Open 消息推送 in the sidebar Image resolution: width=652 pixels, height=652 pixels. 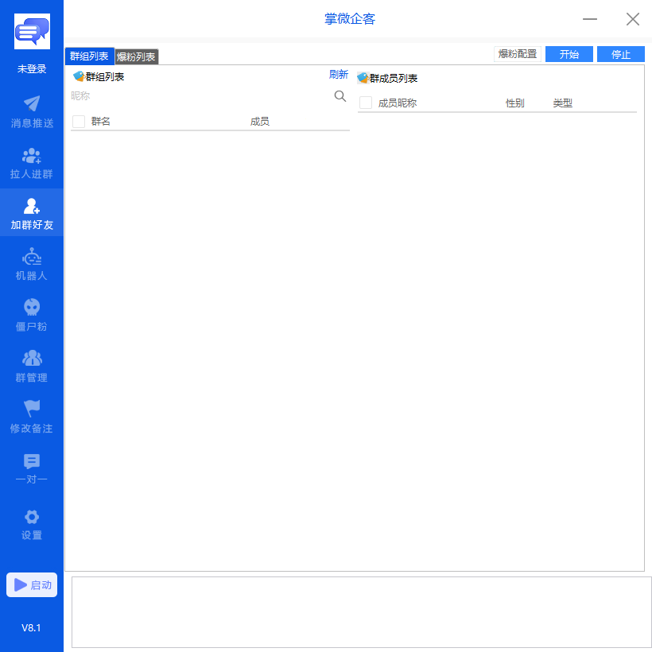pyautogui.click(x=32, y=112)
